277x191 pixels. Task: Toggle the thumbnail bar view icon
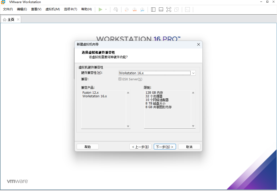[x=161, y=9]
